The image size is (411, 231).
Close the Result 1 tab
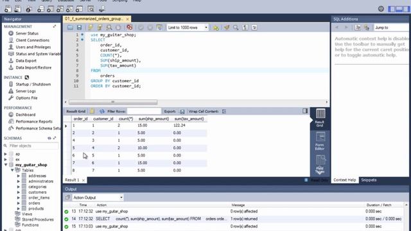coord(83,180)
